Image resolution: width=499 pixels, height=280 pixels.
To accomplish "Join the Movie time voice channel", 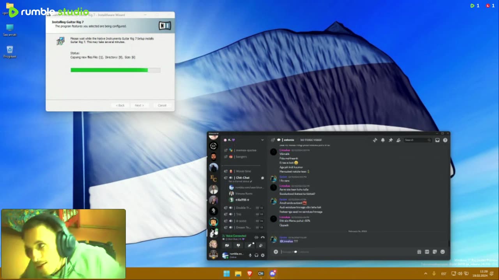I will point(244,171).
